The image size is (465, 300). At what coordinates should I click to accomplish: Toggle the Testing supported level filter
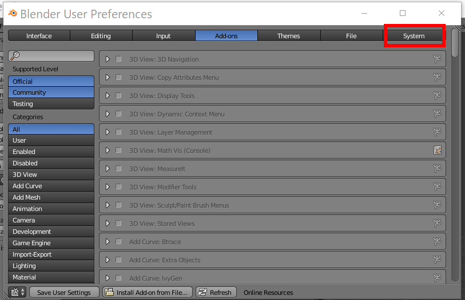pos(51,104)
